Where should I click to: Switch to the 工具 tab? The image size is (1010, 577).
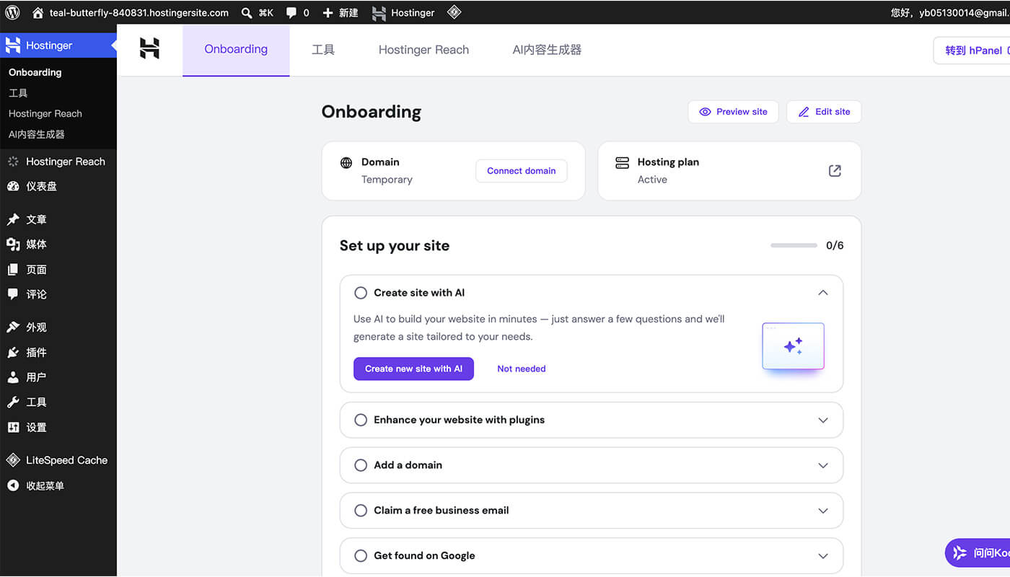(323, 50)
